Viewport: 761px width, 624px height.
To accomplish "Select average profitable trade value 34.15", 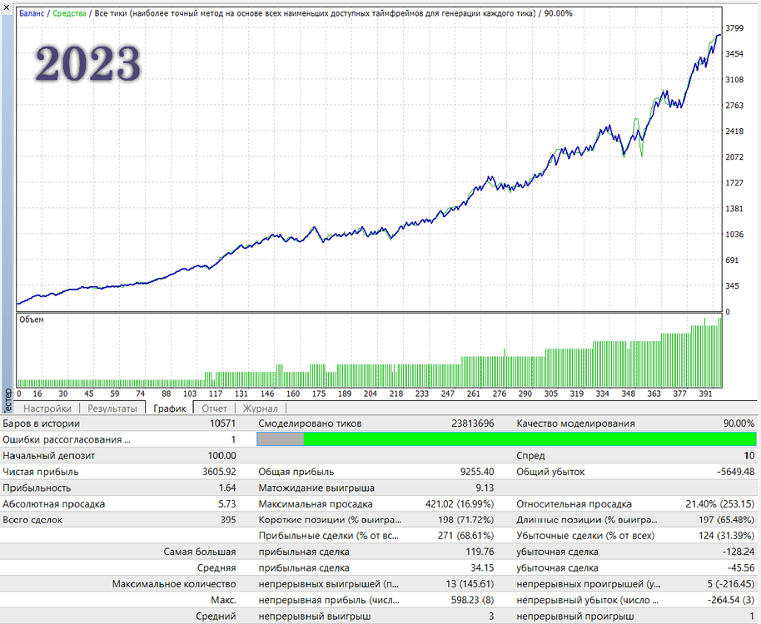I will click(482, 567).
